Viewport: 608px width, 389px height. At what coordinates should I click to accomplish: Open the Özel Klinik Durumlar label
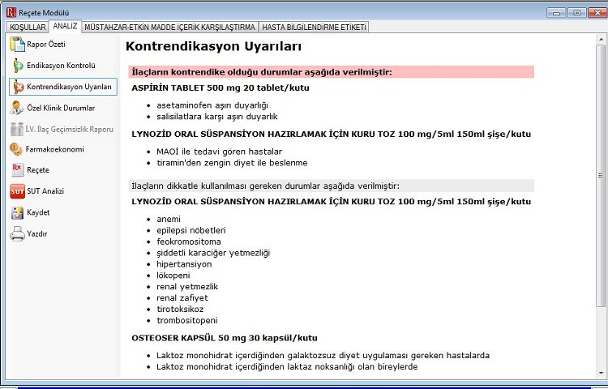click(x=61, y=108)
